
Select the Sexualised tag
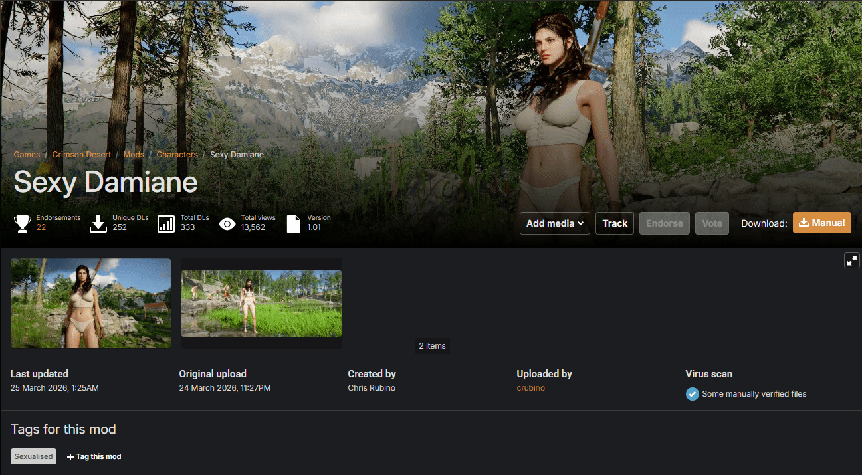coord(33,457)
